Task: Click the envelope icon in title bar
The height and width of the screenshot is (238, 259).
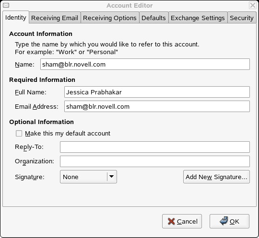Action: pyautogui.click(x=6, y=5)
